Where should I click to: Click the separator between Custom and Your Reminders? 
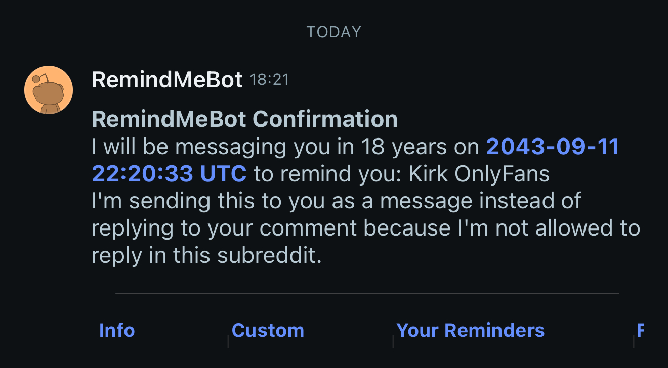coord(393,341)
